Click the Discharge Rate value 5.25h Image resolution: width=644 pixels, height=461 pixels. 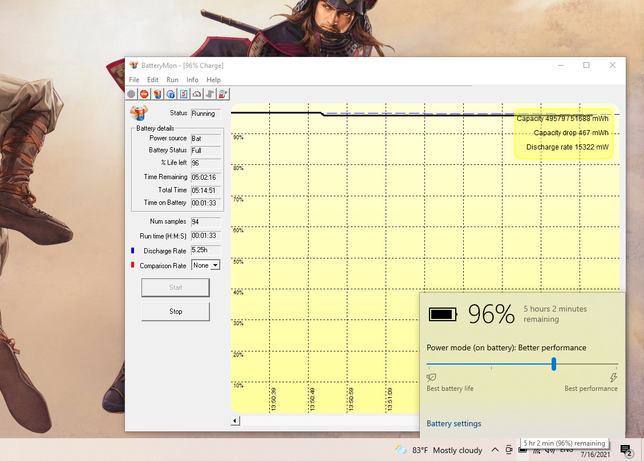click(206, 250)
